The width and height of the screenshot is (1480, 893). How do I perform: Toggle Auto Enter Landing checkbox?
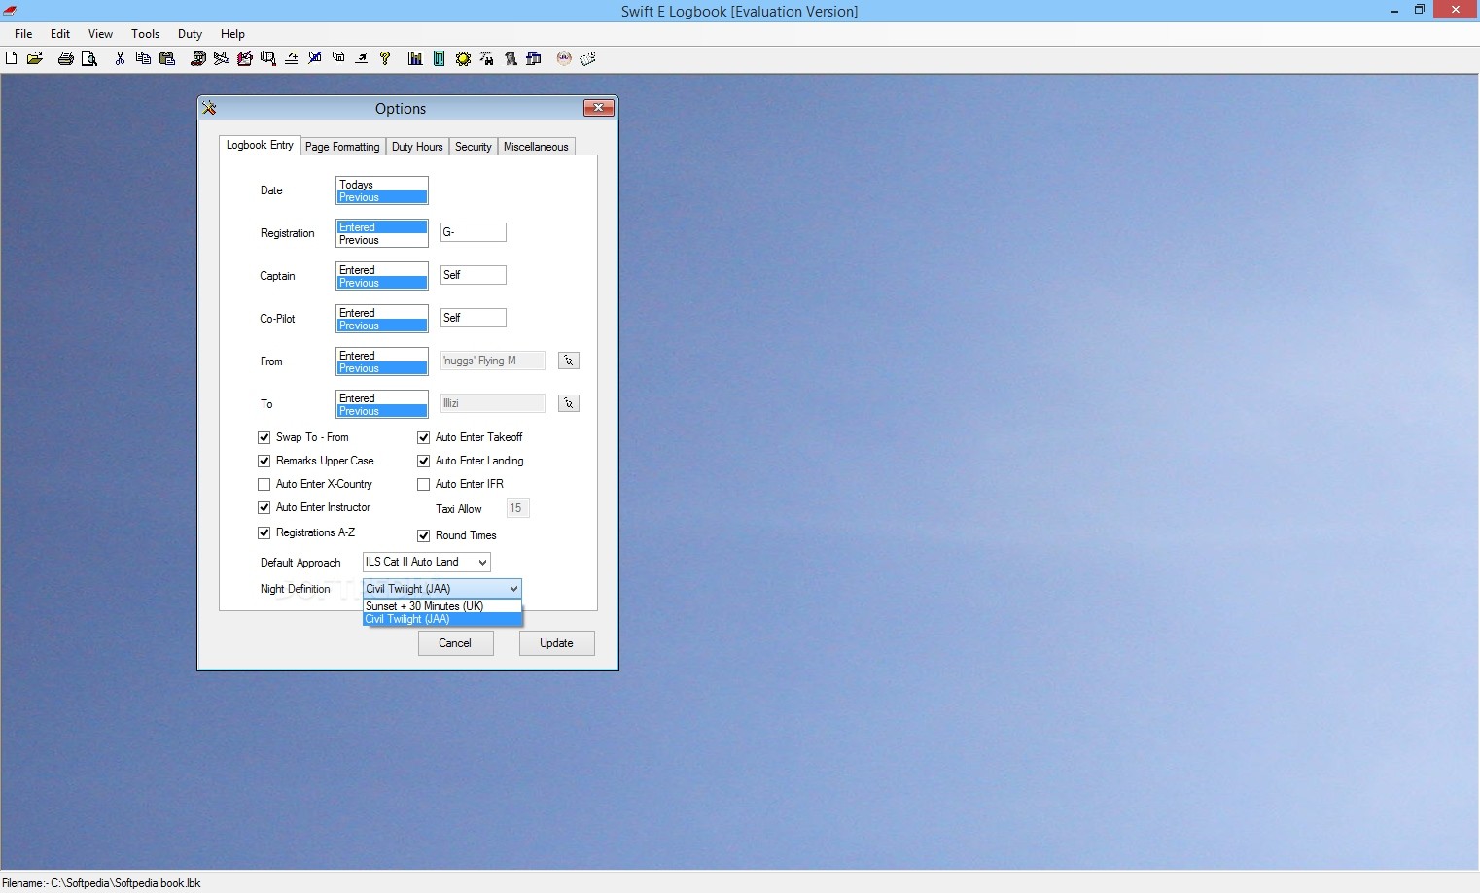[423, 461]
